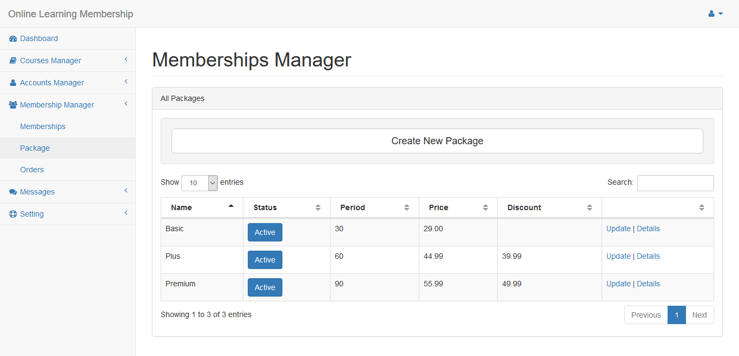Viewport: 739px width, 356px height.
Task: Open Update link for Premium package
Action: 618,284
